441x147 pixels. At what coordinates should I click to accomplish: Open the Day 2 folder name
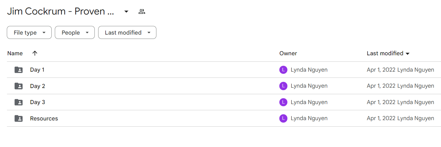click(37, 86)
